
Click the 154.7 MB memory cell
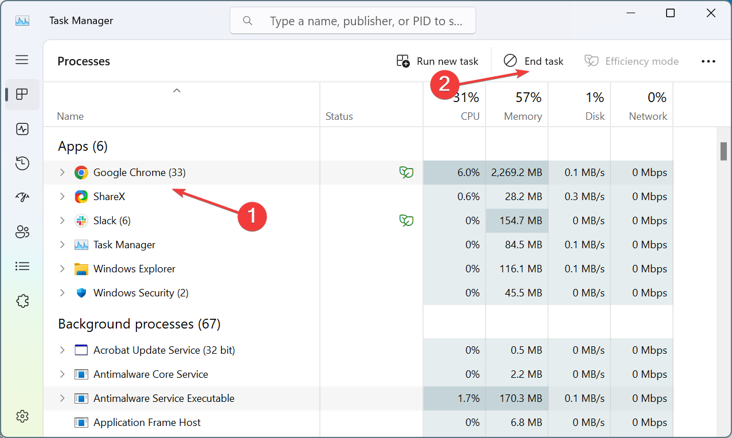(517, 221)
